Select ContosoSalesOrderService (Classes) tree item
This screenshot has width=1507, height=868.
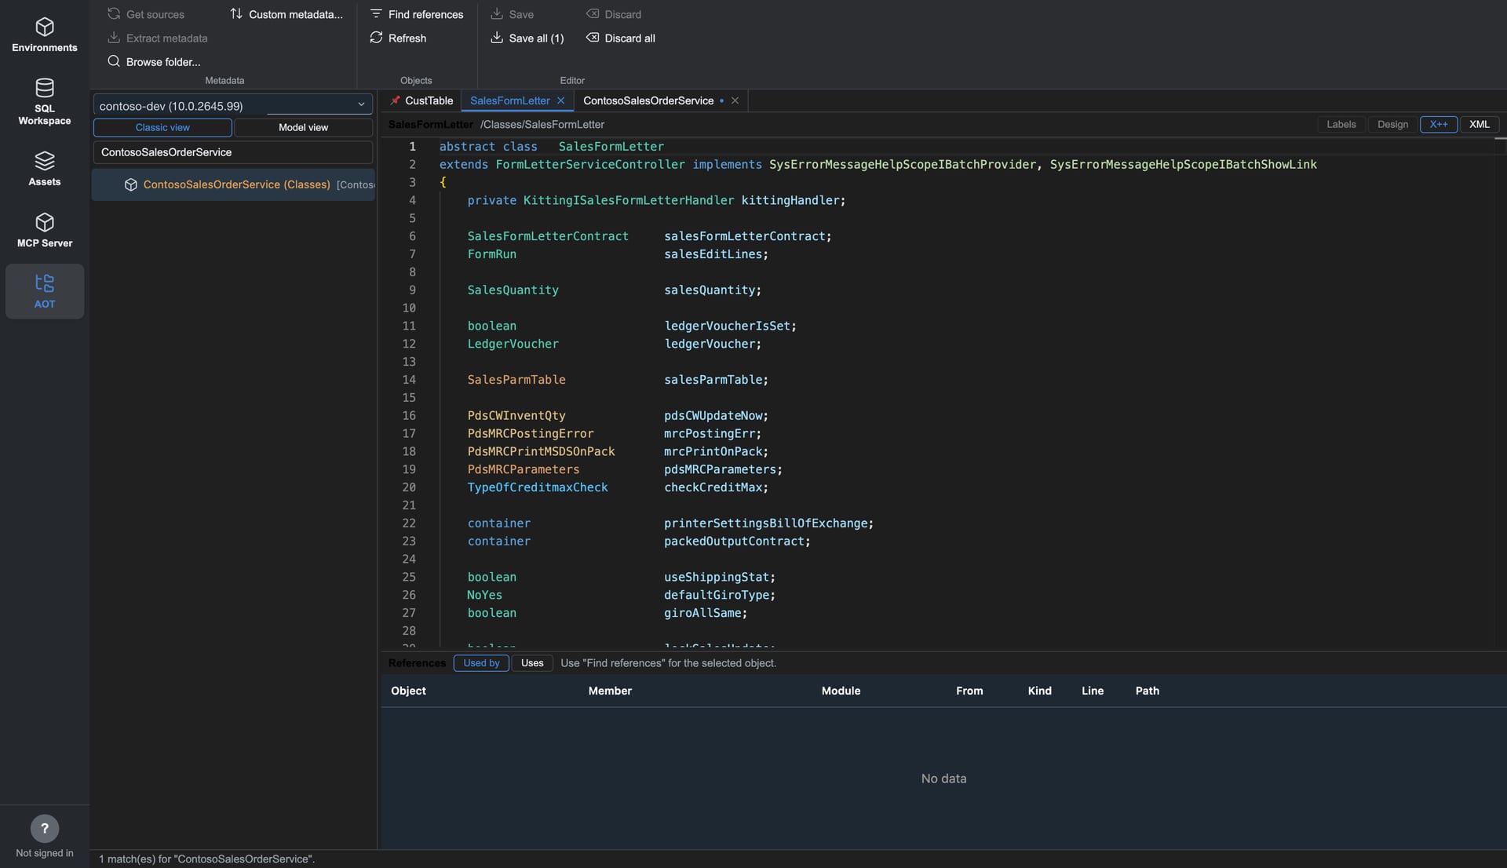tap(234, 184)
